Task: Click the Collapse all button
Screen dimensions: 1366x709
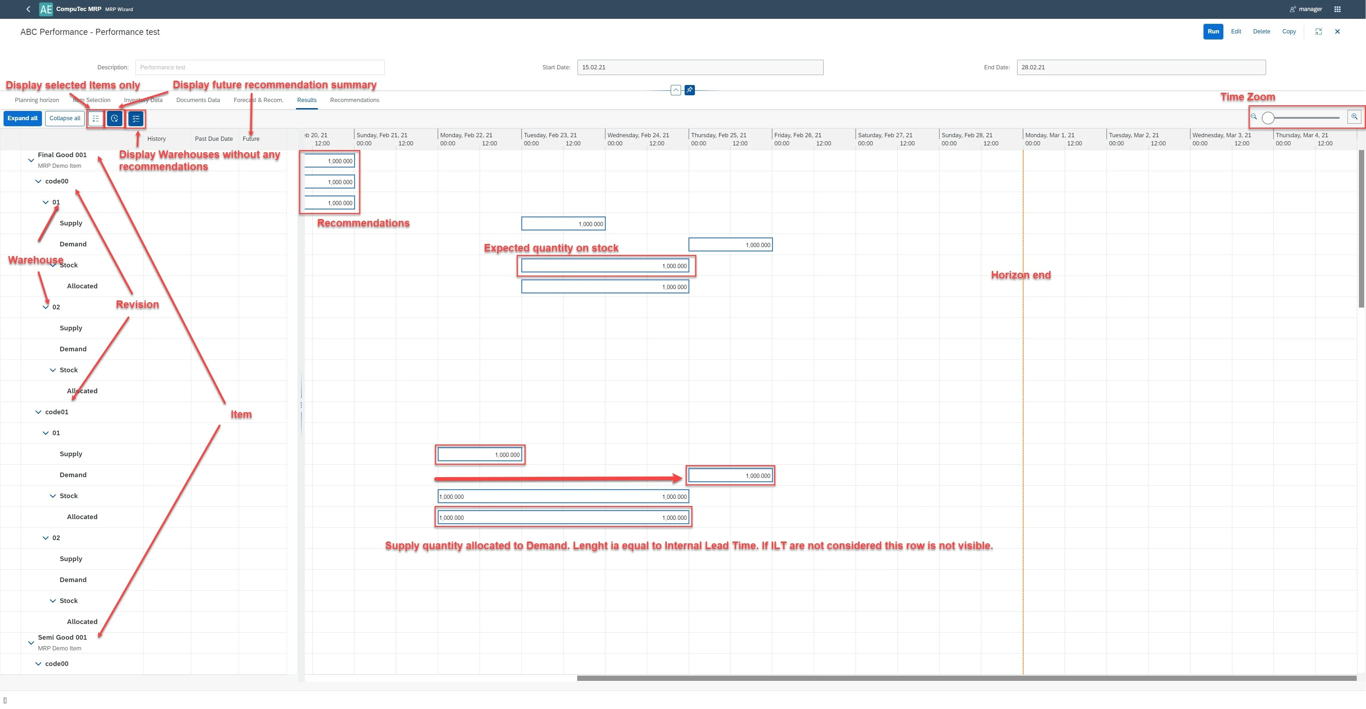Action: [65, 118]
